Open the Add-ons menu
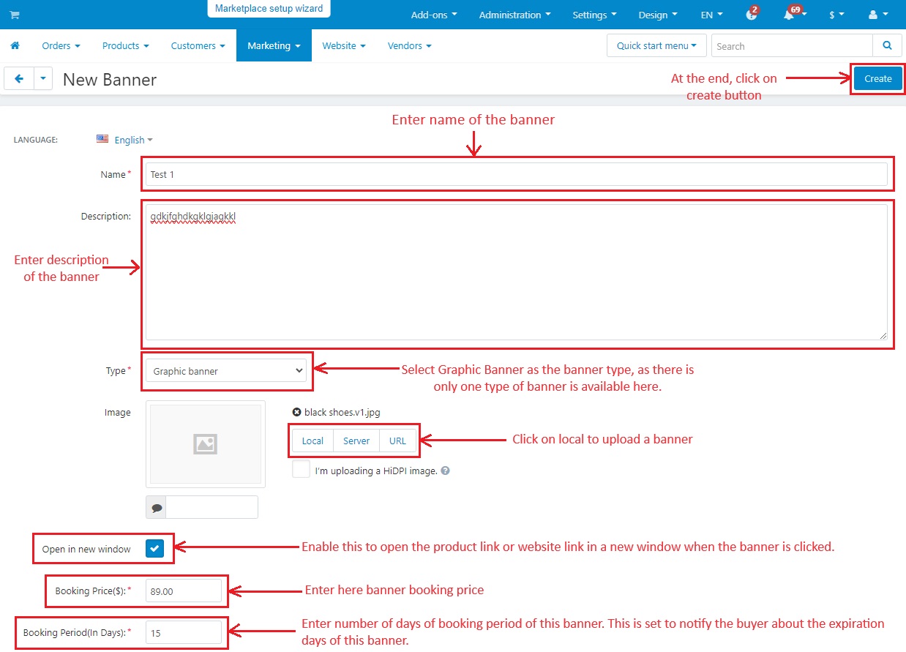 (x=434, y=15)
